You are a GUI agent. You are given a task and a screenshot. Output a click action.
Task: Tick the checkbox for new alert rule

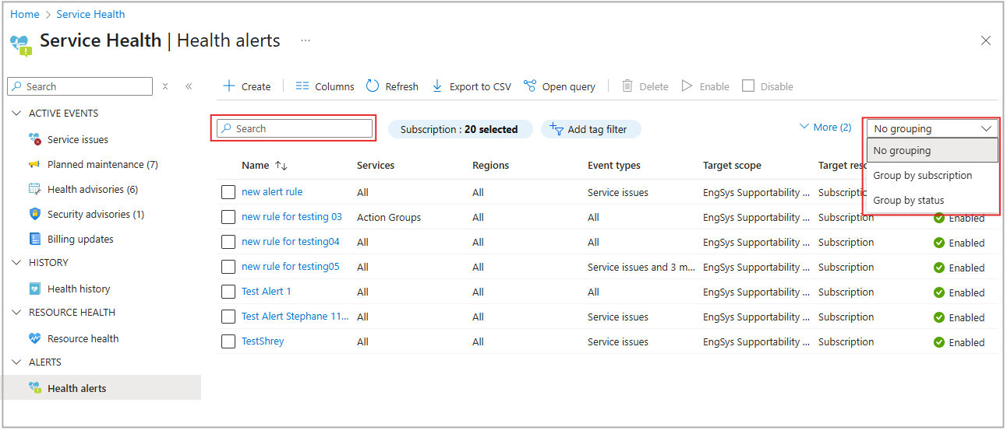(x=228, y=192)
